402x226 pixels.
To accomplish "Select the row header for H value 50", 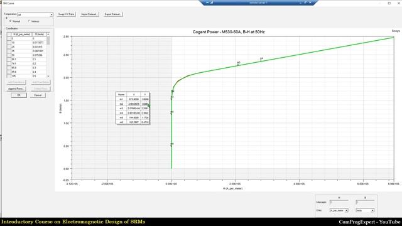I will click(x=9, y=55).
